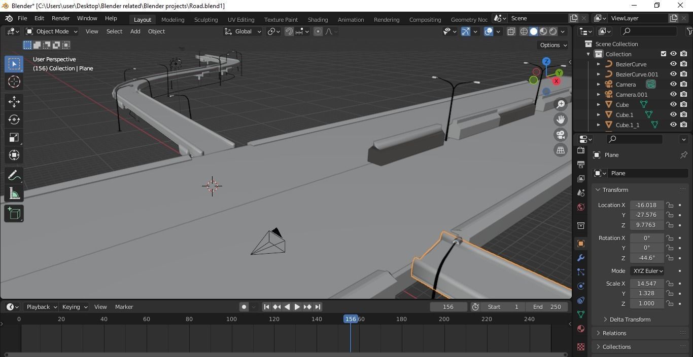Open the Texture properties tab
This screenshot has width=693, height=357.
(581, 347)
